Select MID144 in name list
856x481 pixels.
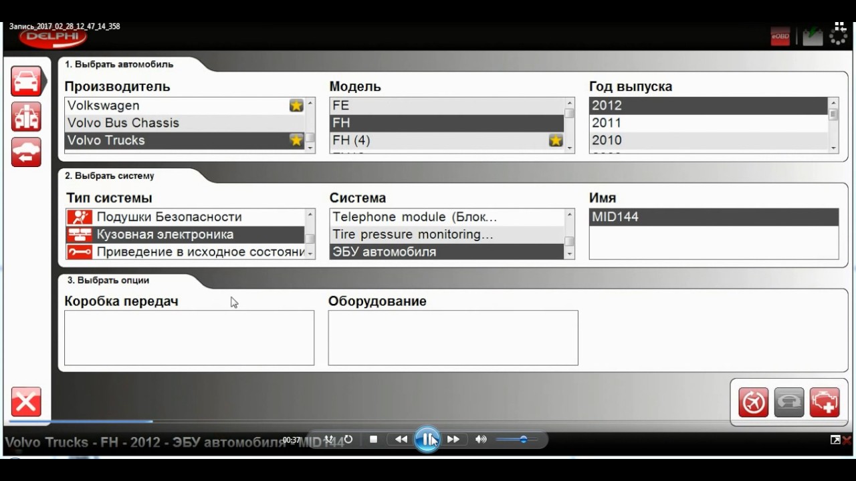coord(714,217)
